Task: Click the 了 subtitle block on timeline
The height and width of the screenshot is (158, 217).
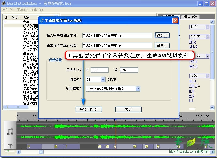Action: 72,147
